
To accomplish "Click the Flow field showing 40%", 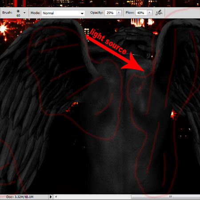I will tap(141, 13).
